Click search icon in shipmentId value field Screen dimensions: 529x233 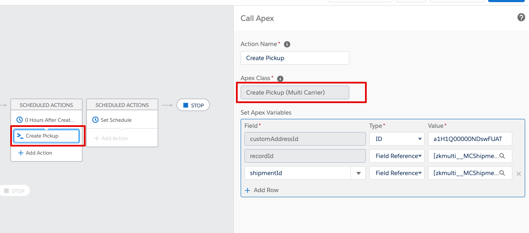click(502, 173)
